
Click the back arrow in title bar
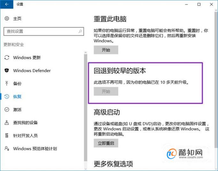click(7, 4)
